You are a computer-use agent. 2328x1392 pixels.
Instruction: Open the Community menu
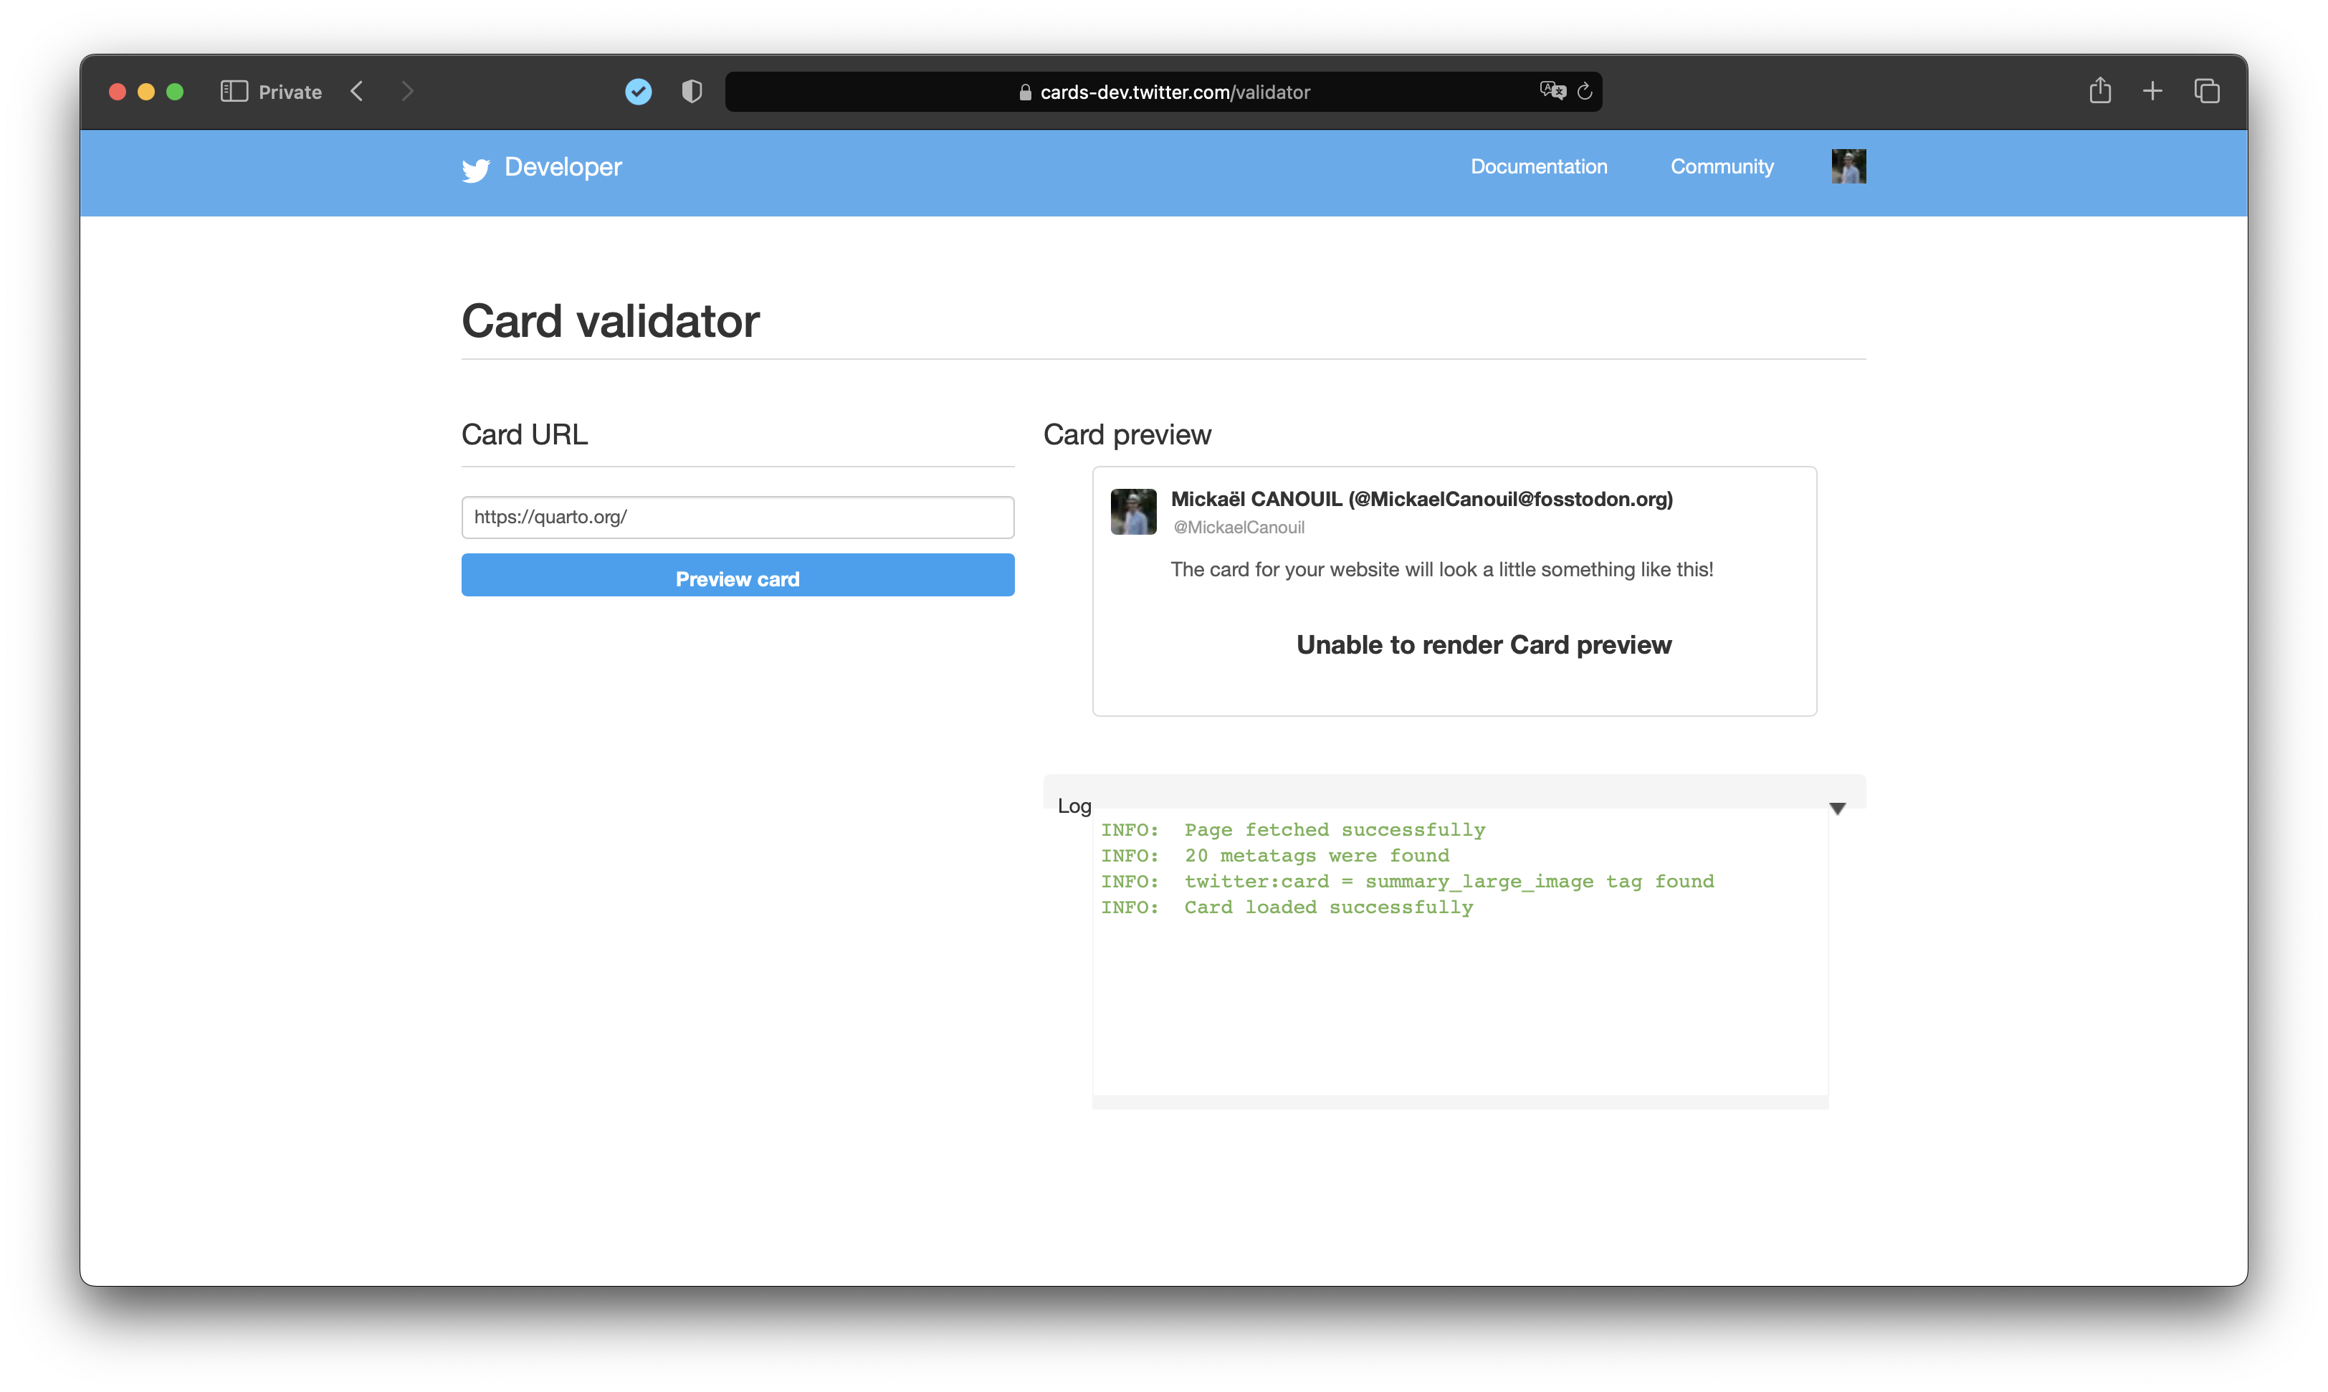coord(1722,166)
